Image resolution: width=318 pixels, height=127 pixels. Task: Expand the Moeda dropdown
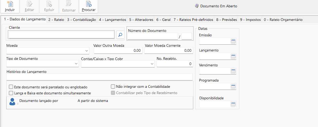pos(87,51)
